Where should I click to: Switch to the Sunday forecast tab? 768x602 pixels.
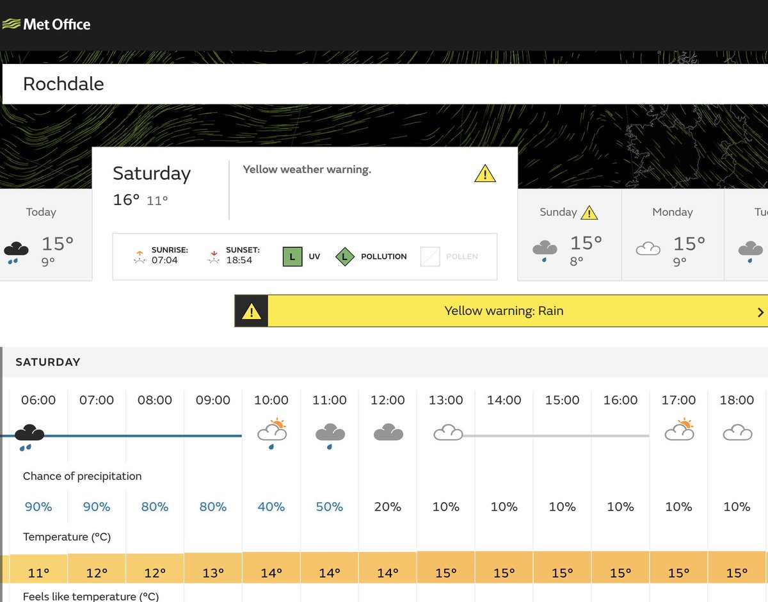569,235
